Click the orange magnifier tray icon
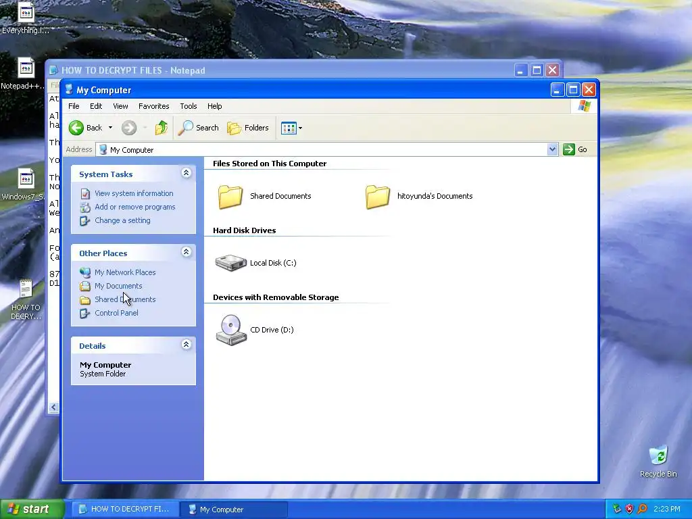Image resolution: width=692 pixels, height=519 pixels. pos(642,509)
